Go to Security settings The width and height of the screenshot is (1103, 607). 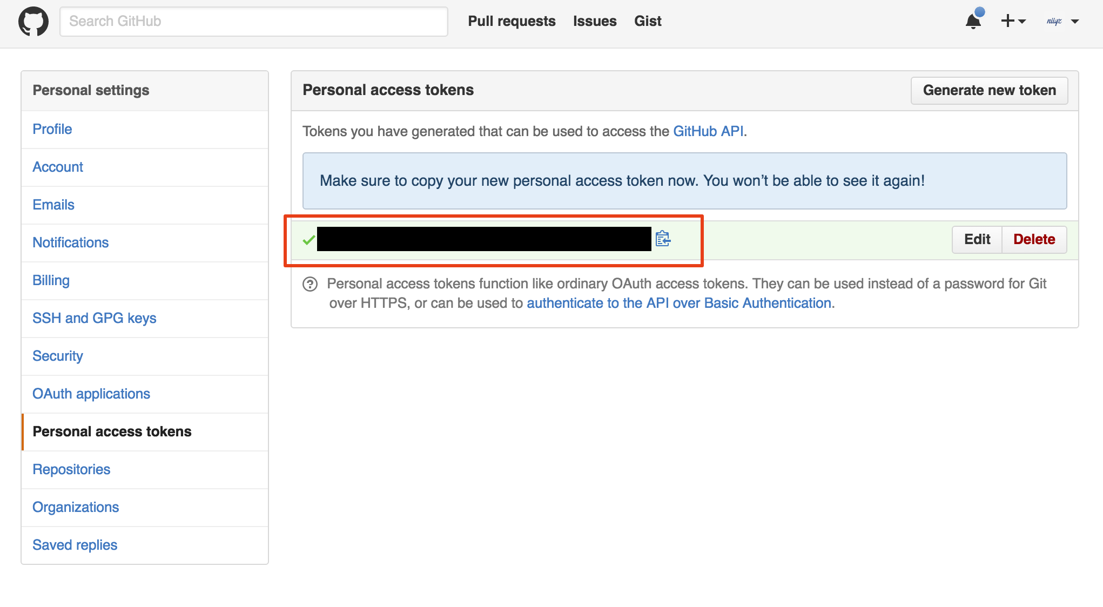145,356
